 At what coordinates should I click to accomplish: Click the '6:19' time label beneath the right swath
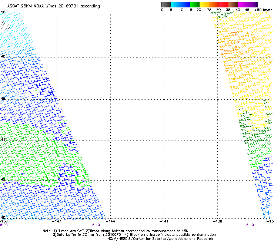pyautogui.click(x=250, y=225)
